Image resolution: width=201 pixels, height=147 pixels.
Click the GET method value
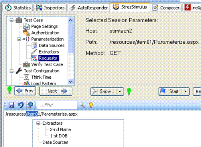click(x=115, y=53)
